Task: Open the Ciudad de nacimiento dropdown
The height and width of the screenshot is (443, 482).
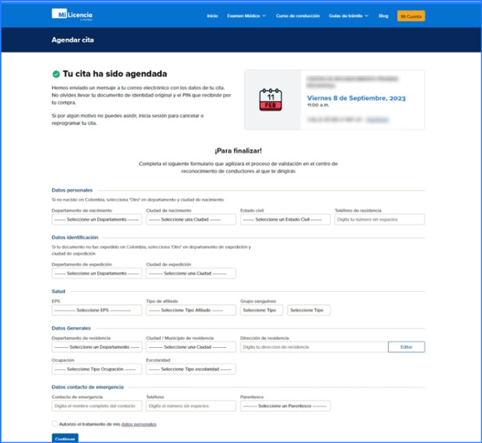Action: point(191,219)
